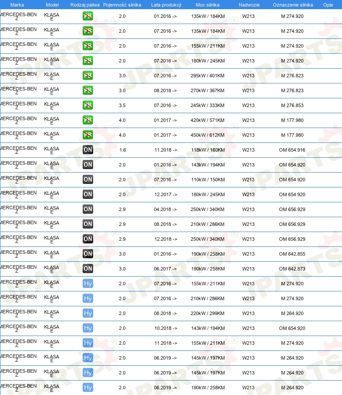Click the Hy hybrid icon for 11.2018 155kW / 211KM
The image size is (342, 395).
(x=88, y=343)
